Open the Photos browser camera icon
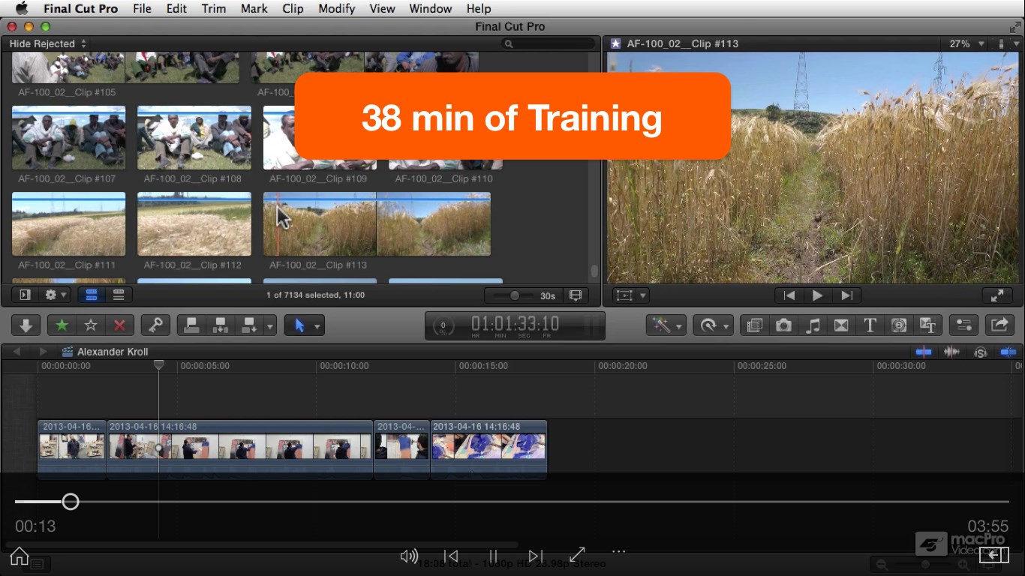1025x576 pixels. pos(783,325)
